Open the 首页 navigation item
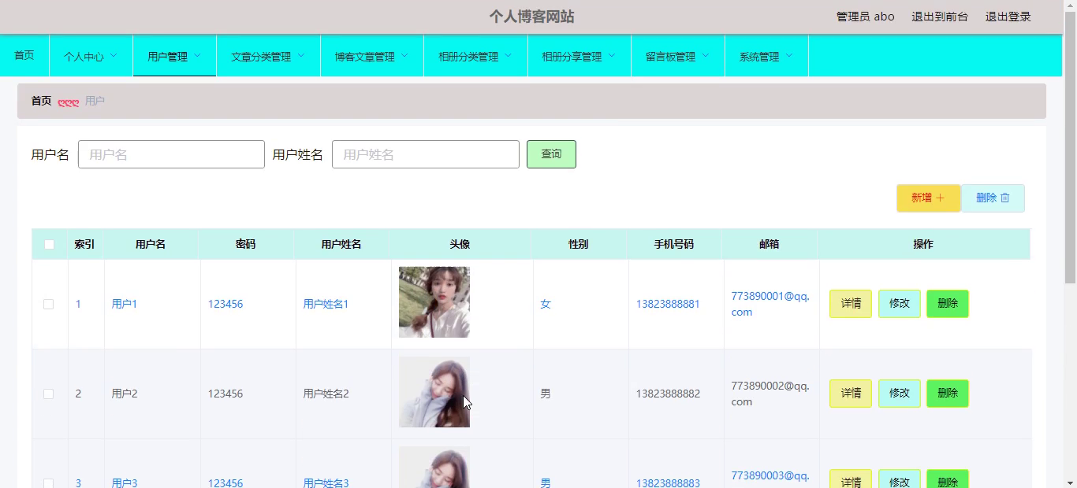This screenshot has width=1077, height=488. click(24, 55)
